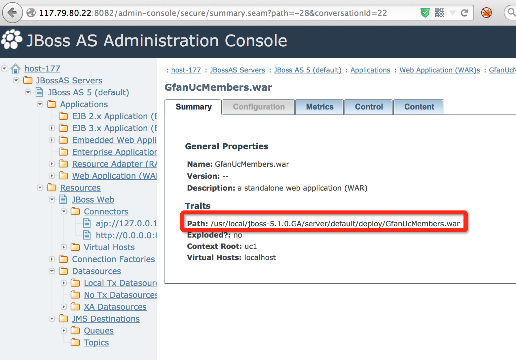Expand the Web Application (WAR) node
Screen dimensions: 516x360
pyautogui.click(x=52, y=176)
